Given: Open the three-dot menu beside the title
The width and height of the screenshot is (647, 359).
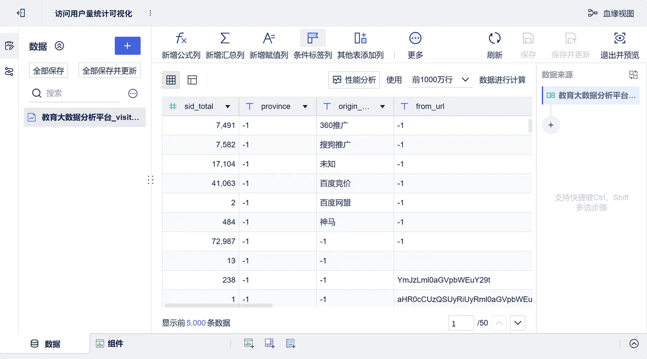Looking at the screenshot, I should click(x=150, y=13).
